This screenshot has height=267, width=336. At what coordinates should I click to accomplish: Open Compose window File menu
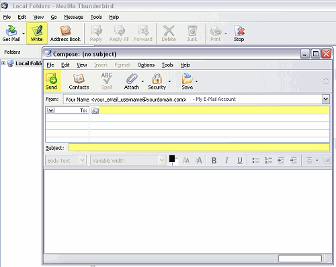[50, 65]
